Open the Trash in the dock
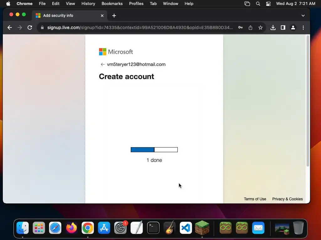The height and width of the screenshot is (240, 321). click(298, 228)
